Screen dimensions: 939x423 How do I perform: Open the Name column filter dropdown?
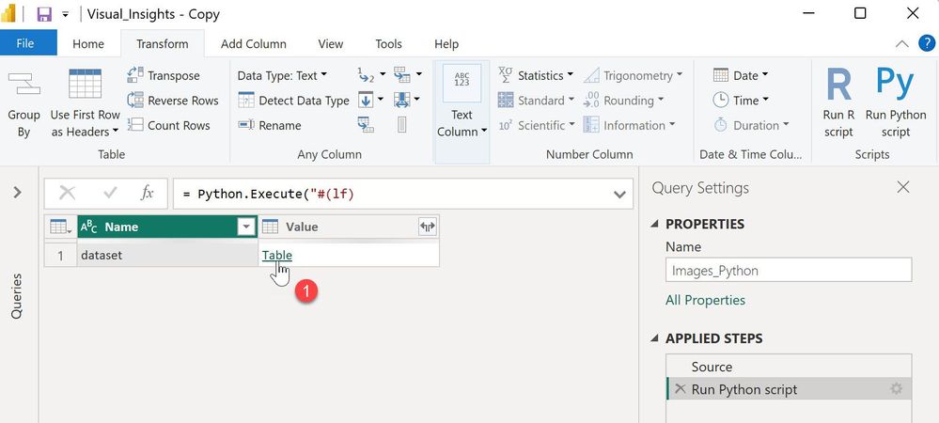(x=246, y=227)
